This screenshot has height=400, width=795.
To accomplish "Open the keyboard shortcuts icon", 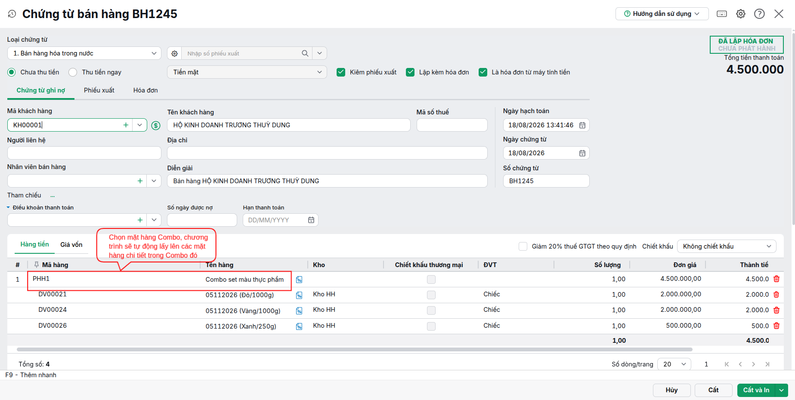I will coord(722,14).
